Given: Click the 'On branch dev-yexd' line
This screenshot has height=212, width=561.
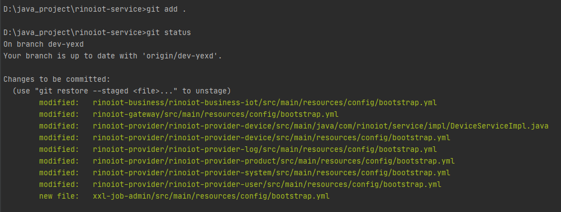Looking at the screenshot, I should (43, 45).
